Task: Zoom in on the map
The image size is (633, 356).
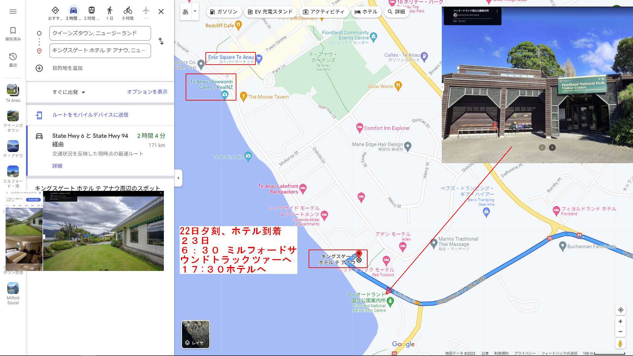Action: pos(620,321)
